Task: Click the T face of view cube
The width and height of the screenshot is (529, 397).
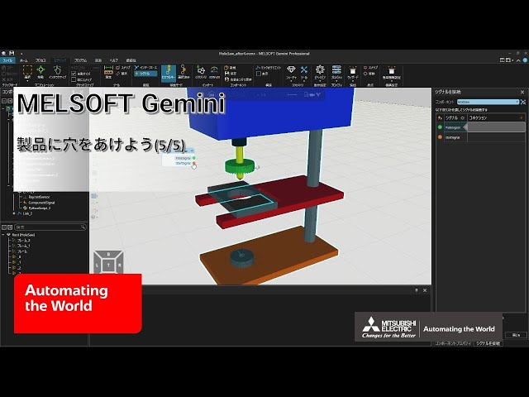Action: 108,265
